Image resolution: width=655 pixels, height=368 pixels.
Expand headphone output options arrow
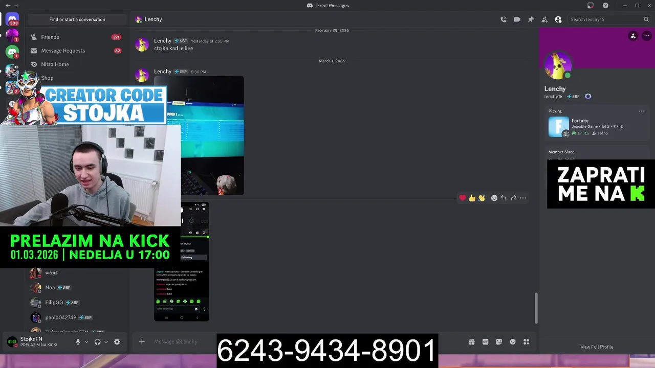[x=106, y=342]
